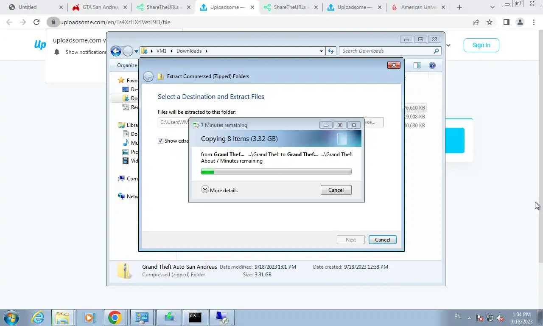Click the zipped folder thumbnail in details pane
The image size is (543, 326).
coord(125,271)
